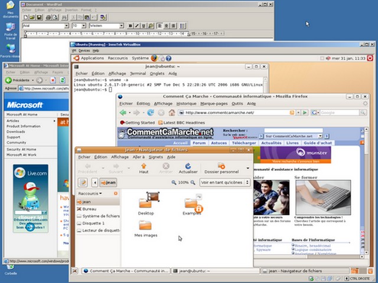Click the blue help icon in Ubuntu panel
The image size is (378, 283).
point(168,58)
